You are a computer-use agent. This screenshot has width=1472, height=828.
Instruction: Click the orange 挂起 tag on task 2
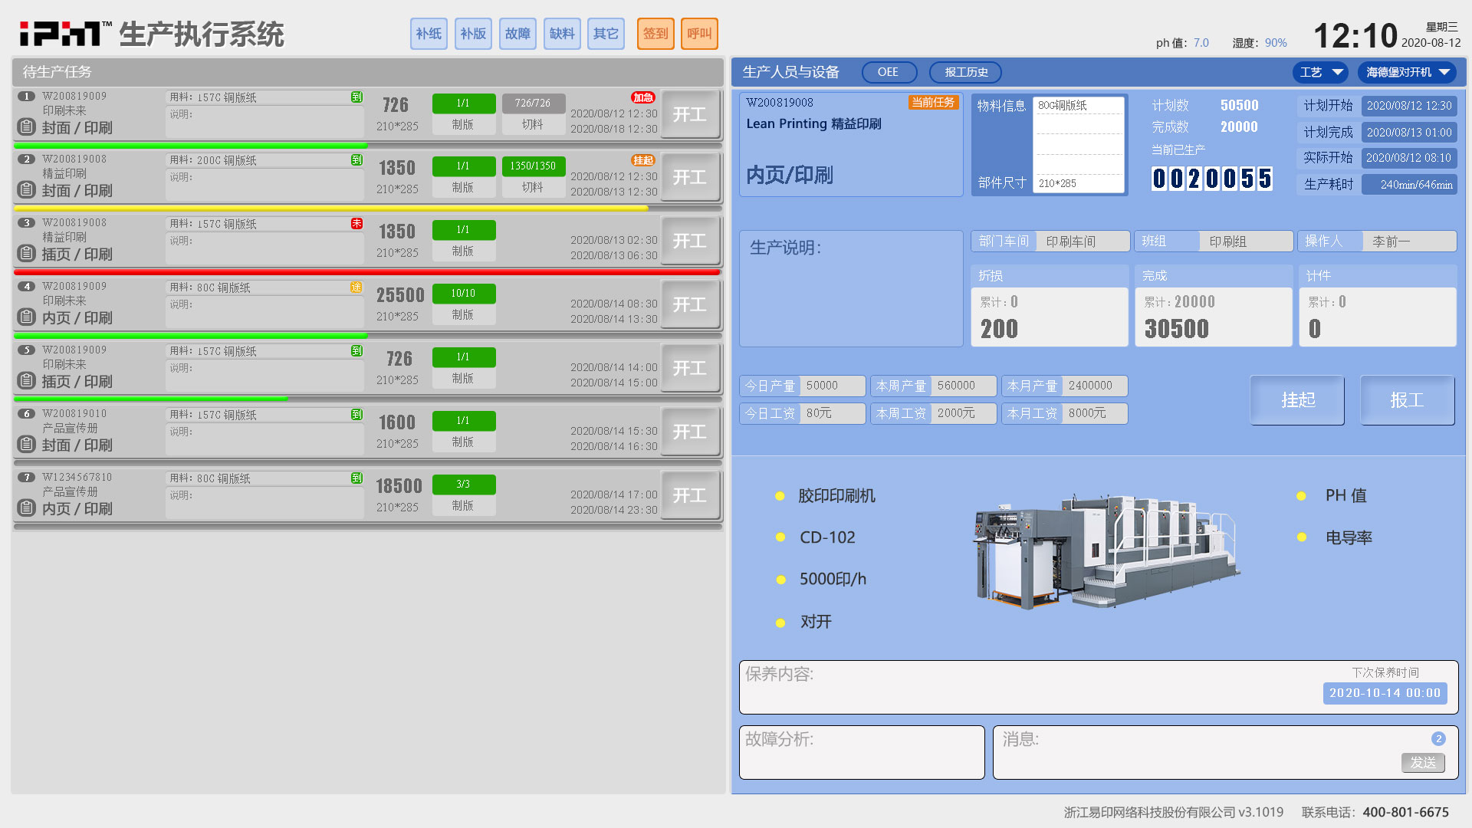point(642,160)
